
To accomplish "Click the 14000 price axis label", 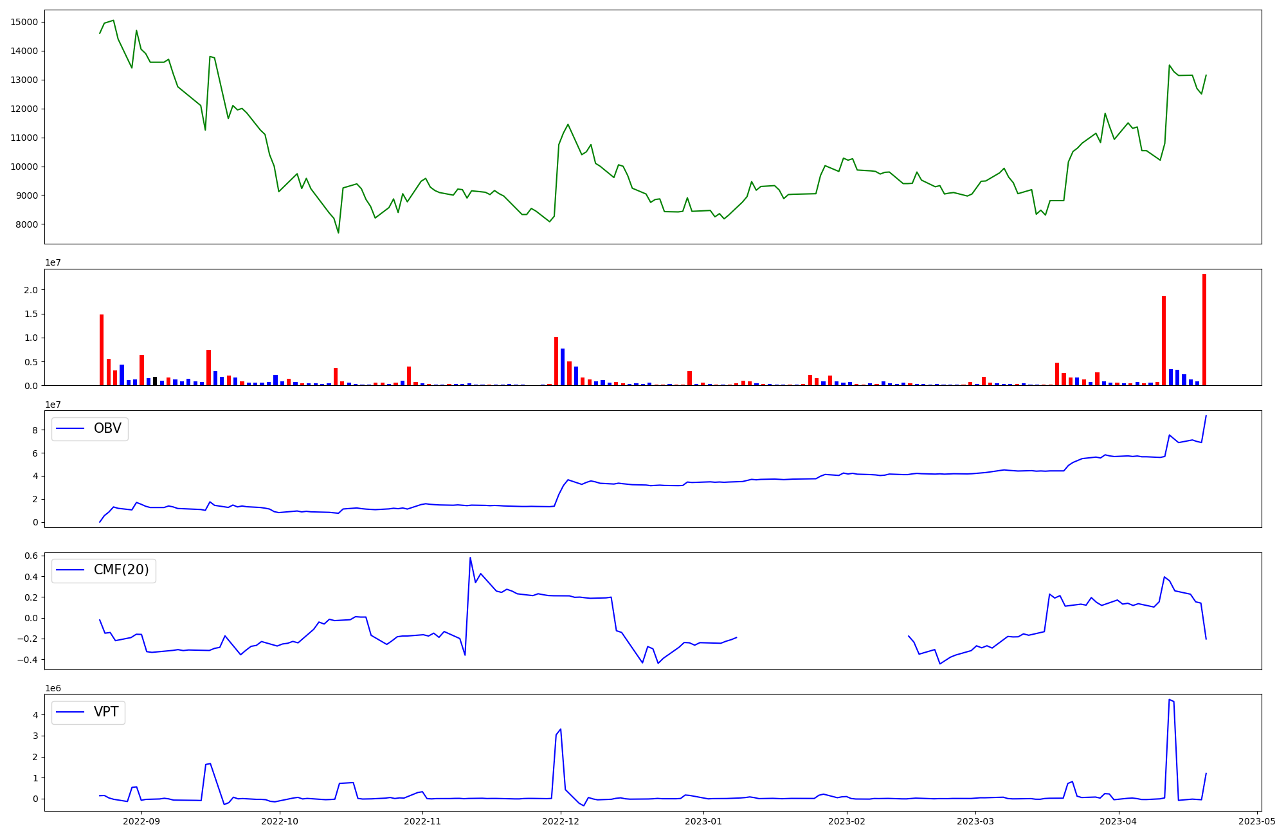I will [24, 51].
